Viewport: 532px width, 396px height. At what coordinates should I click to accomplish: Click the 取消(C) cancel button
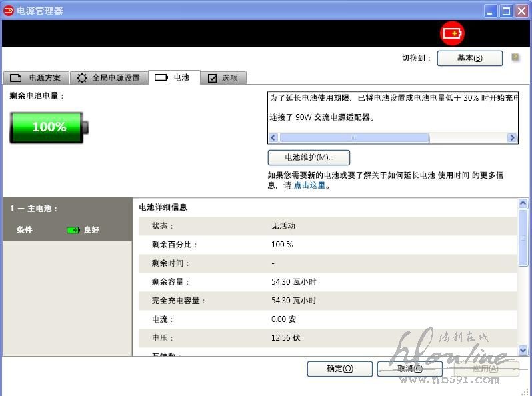coord(410,369)
